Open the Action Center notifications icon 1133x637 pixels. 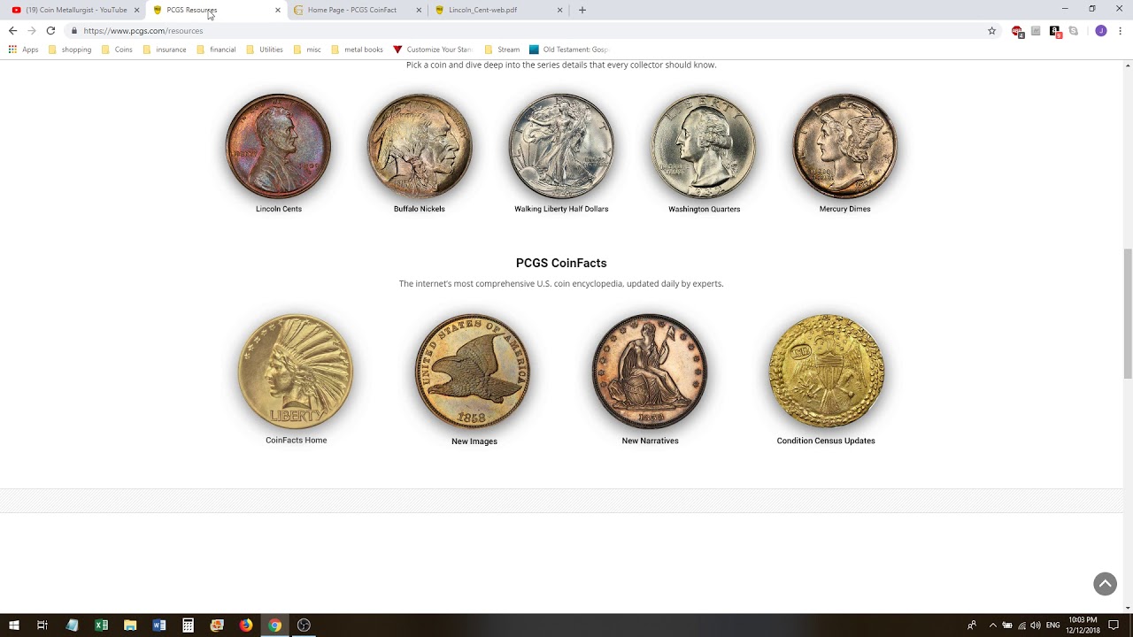pos(1114,625)
